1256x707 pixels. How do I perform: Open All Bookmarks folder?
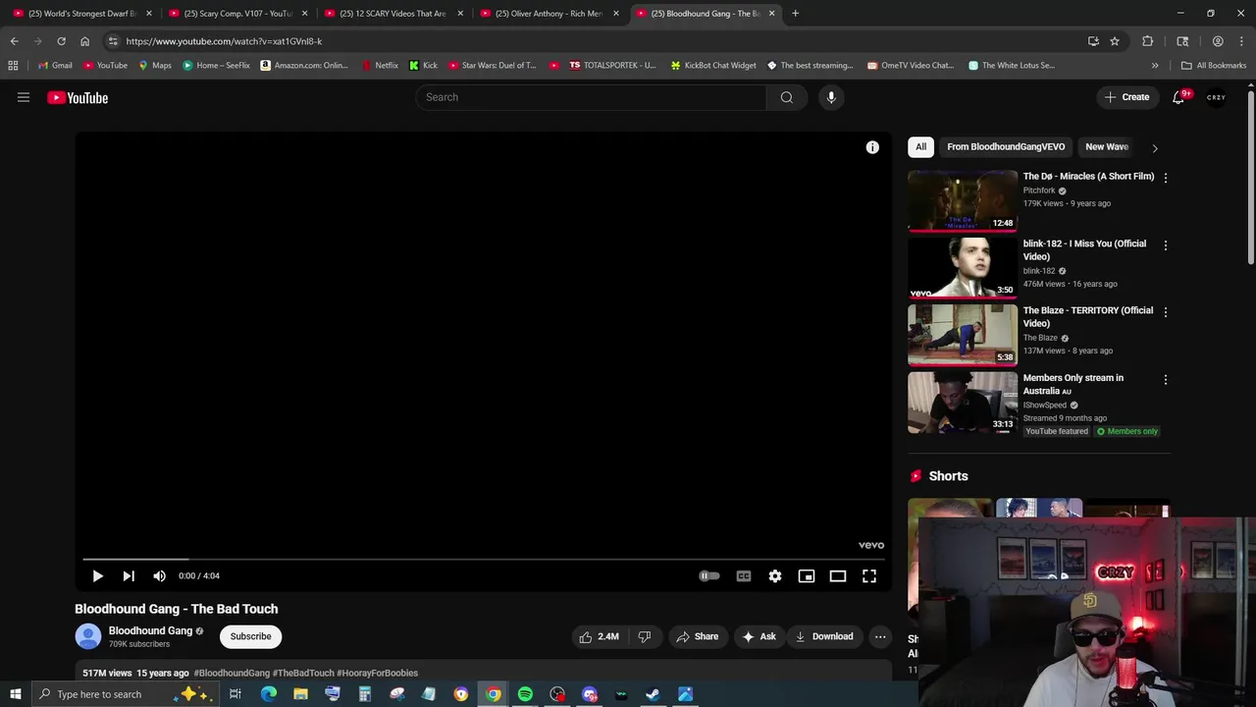pos(1214,66)
